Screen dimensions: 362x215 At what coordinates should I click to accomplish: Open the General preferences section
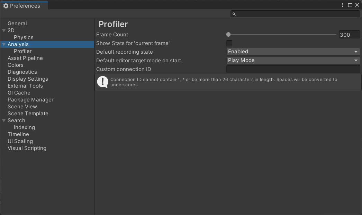(x=17, y=24)
